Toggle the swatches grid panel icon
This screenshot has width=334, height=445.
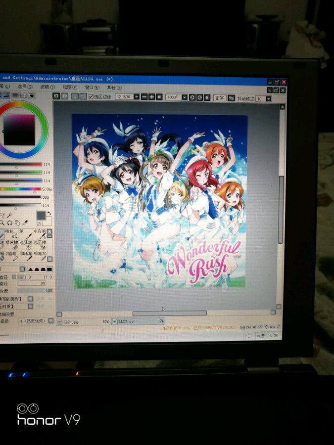23,95
